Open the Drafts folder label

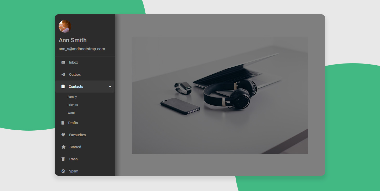[x=73, y=123]
